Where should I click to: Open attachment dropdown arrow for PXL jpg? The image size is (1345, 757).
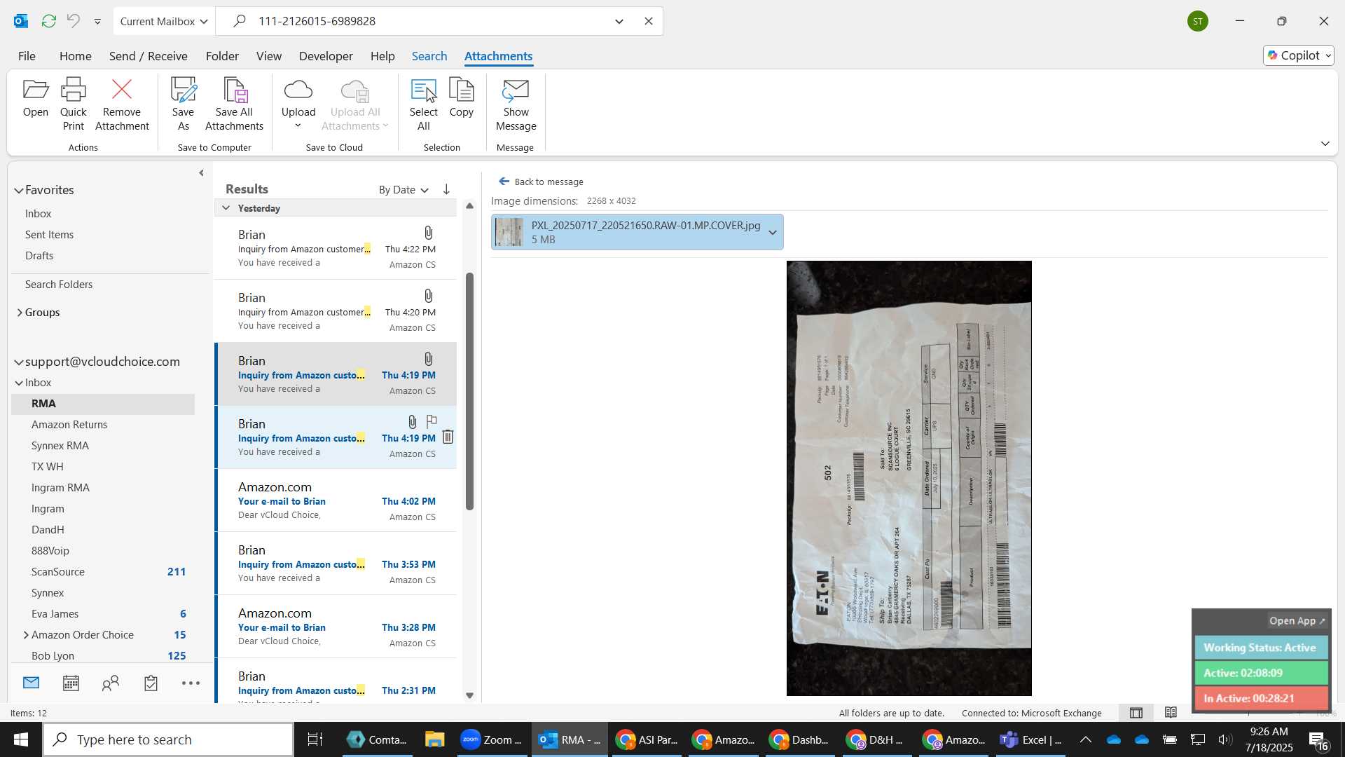(x=772, y=232)
